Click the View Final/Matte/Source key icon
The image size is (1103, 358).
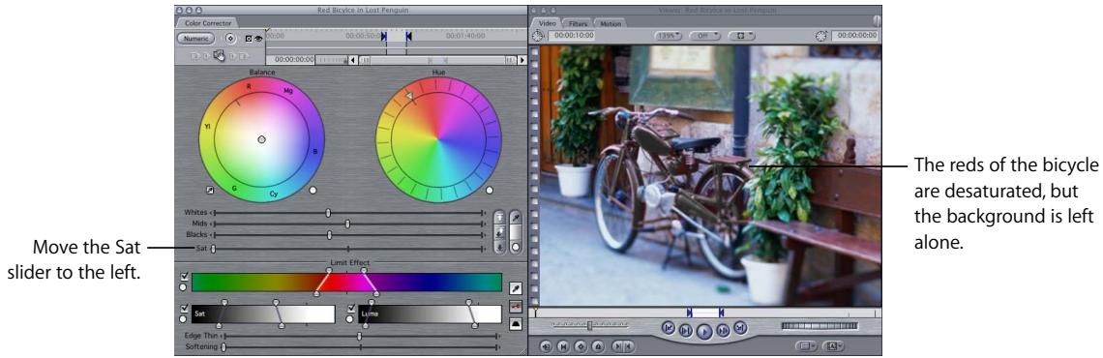pyautogui.click(x=517, y=307)
